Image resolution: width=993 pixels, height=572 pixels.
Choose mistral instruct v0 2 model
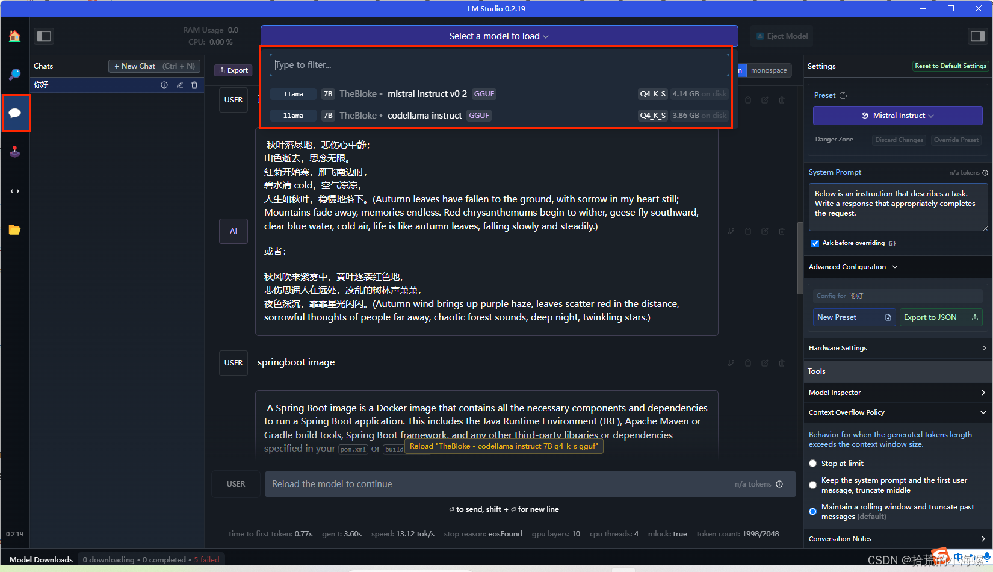[499, 94]
